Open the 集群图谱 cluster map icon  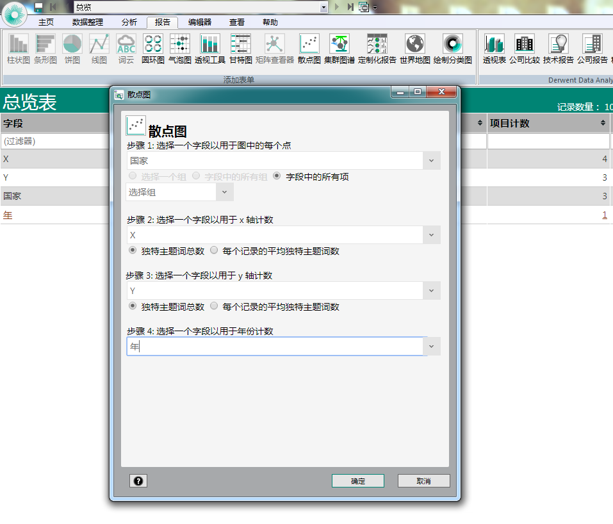[339, 49]
